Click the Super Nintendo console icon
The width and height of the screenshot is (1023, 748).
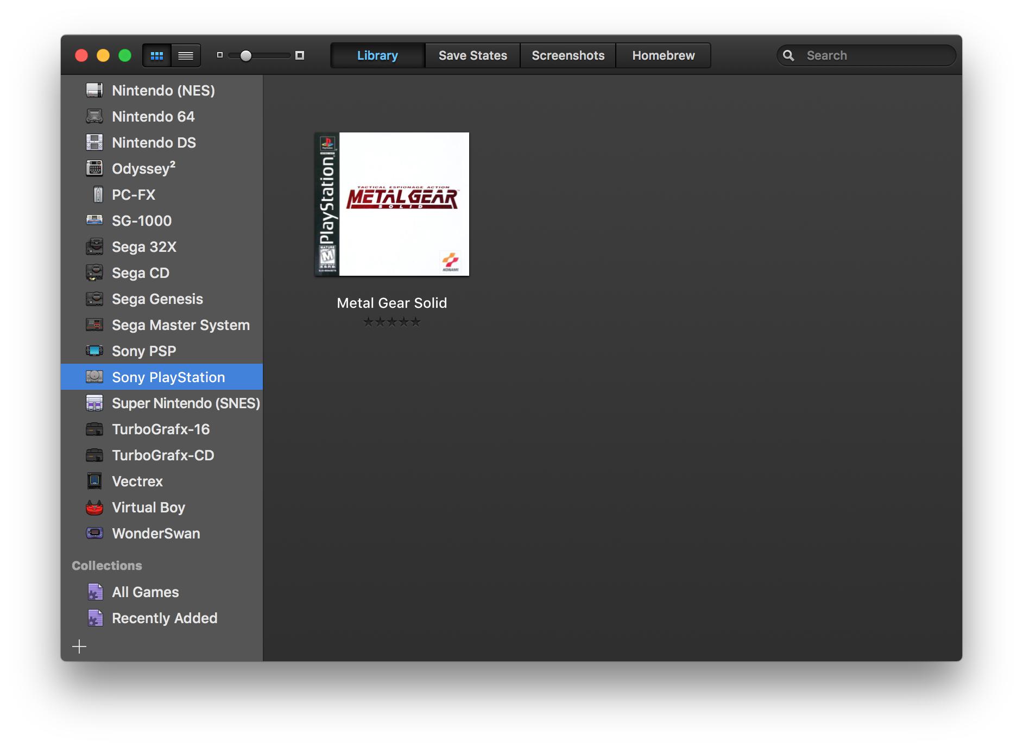pyautogui.click(x=96, y=403)
